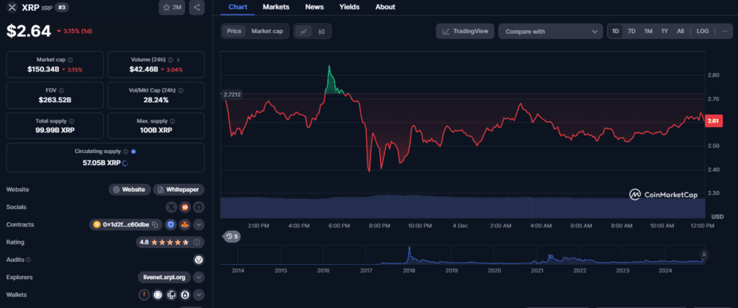Open XRP's Reddit social link
The height and width of the screenshot is (308, 738).
tap(186, 207)
